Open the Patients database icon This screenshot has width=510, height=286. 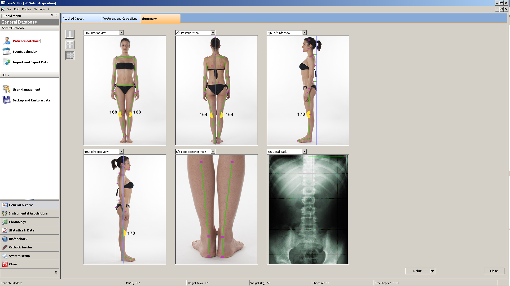[7, 41]
